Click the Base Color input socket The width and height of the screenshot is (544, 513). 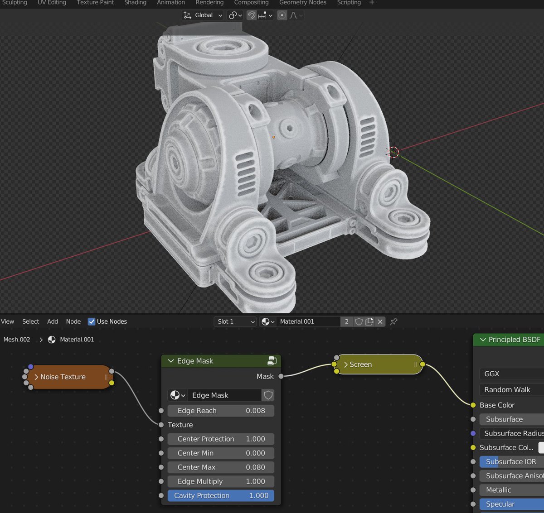tap(473, 405)
